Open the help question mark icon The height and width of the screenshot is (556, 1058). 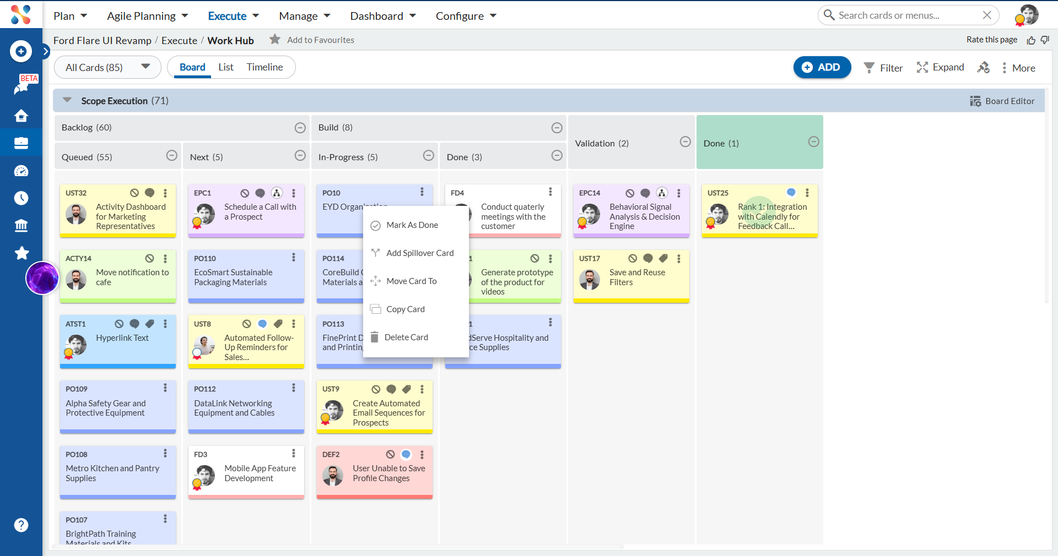pyautogui.click(x=21, y=525)
